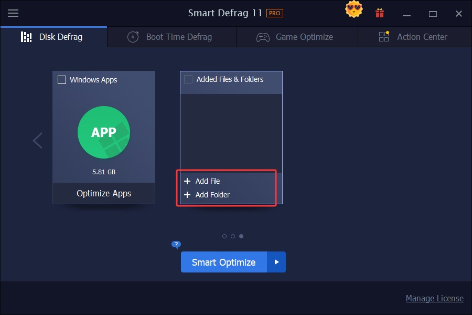Screen dimensions: 472x315
Task: Click the green APP optimization circle
Action: tap(103, 132)
